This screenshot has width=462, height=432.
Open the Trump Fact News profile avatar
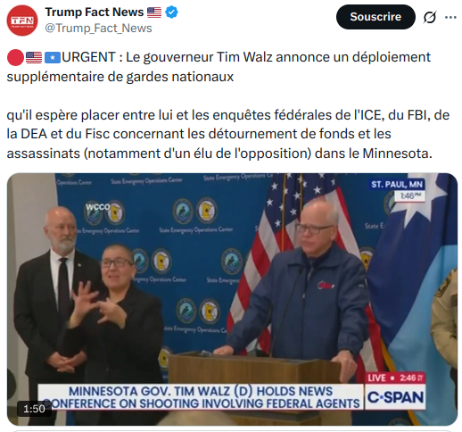(22, 21)
